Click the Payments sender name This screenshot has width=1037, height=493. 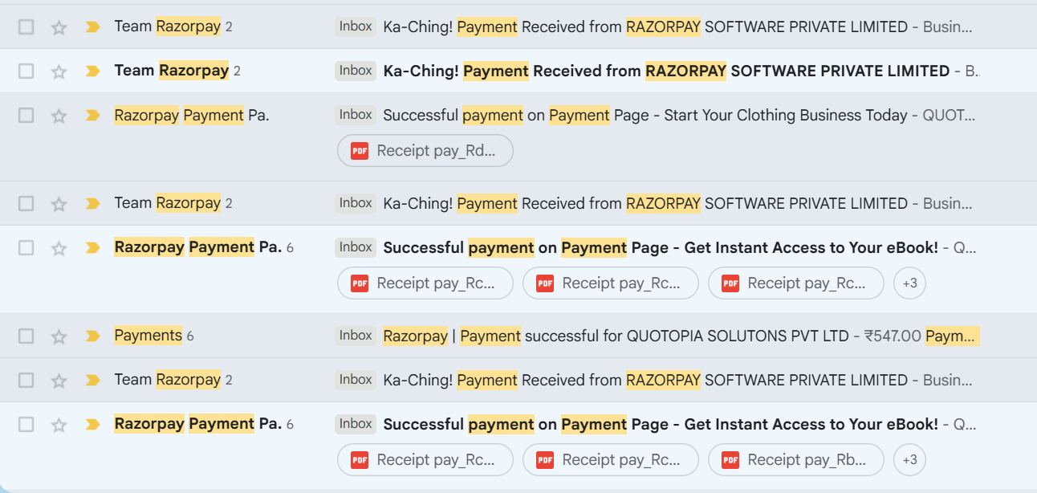click(148, 336)
